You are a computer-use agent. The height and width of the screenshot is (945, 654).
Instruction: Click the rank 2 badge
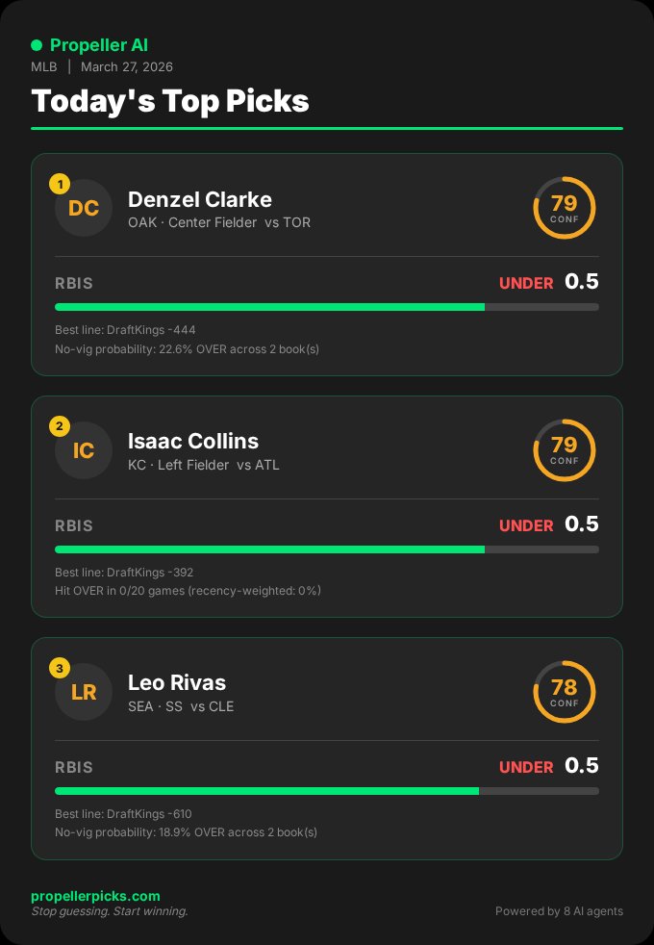pyautogui.click(x=60, y=425)
